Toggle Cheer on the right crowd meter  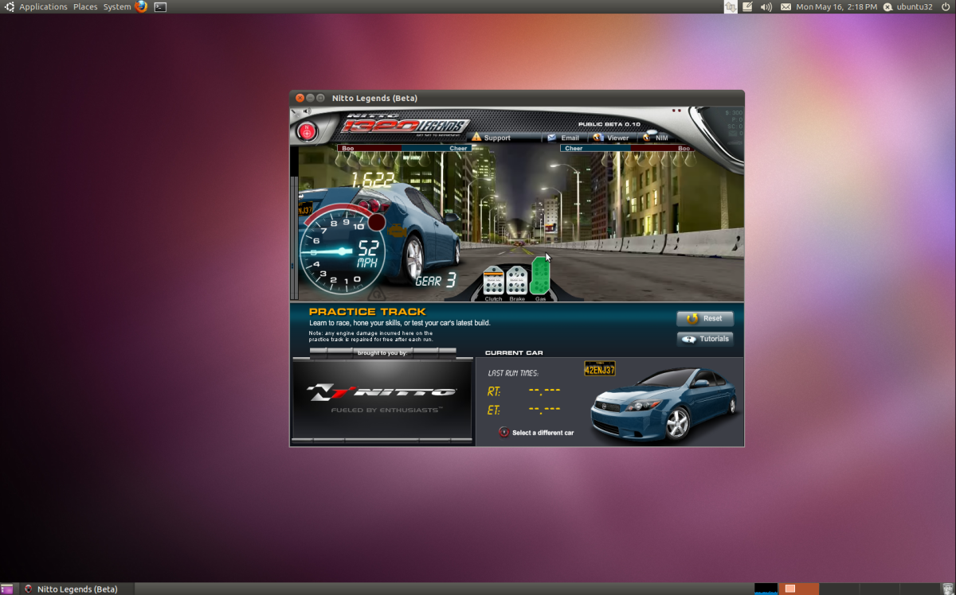(573, 148)
